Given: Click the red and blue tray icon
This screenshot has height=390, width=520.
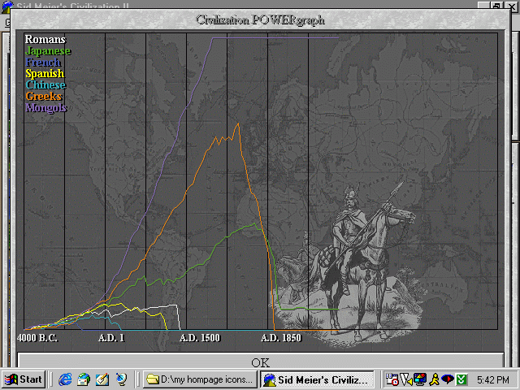Looking at the screenshot, I should 448,379.
